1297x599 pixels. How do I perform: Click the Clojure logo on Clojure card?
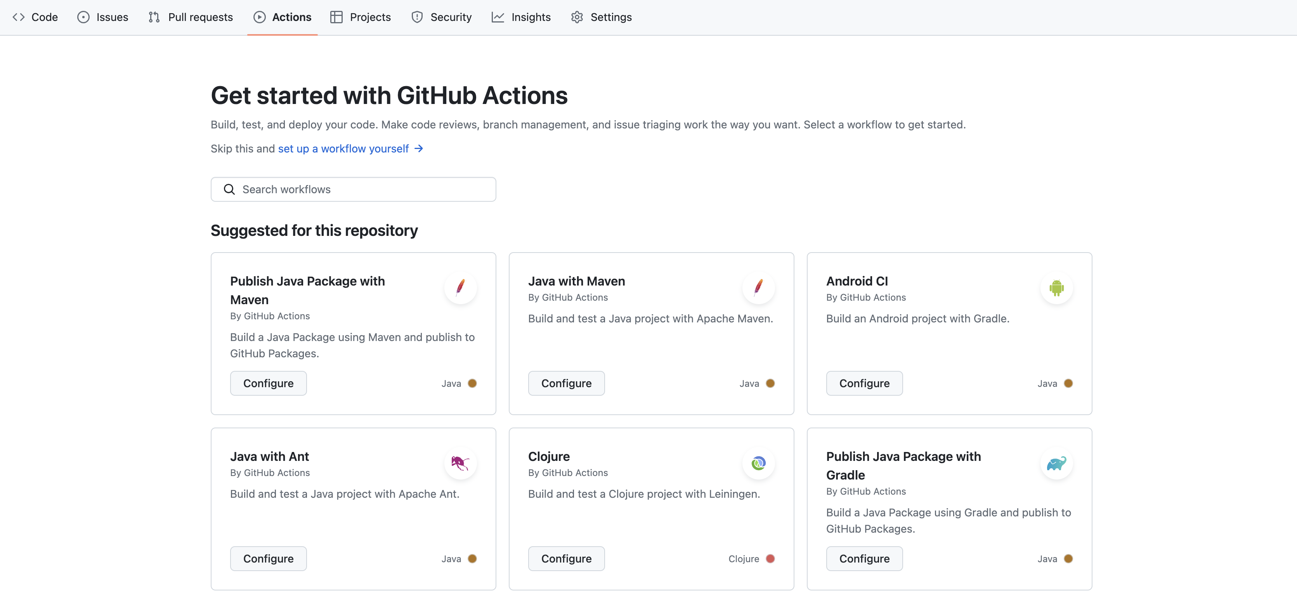758,462
